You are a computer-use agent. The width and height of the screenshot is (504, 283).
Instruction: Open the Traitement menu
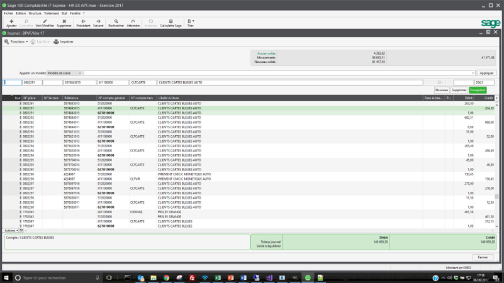tap(52, 13)
